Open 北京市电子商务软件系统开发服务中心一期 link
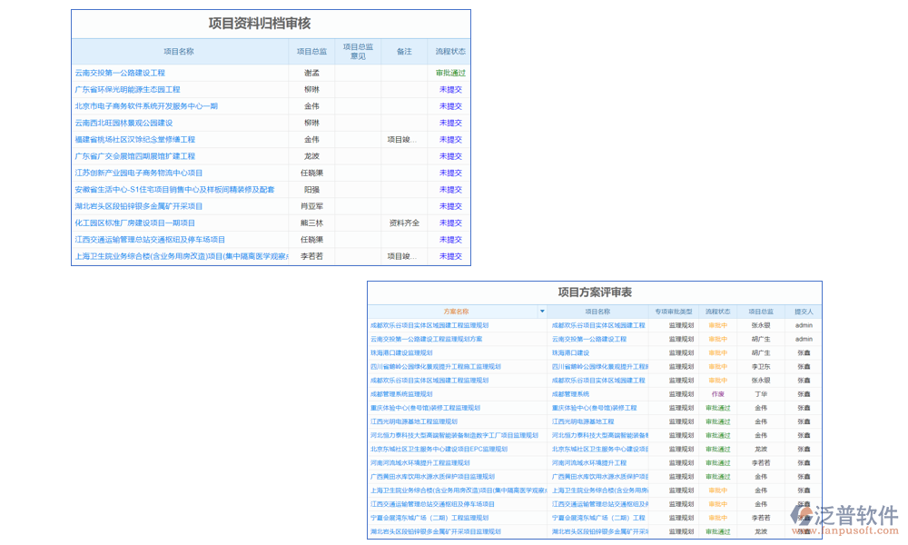Viewport: 908px width, 545px height. (x=146, y=106)
